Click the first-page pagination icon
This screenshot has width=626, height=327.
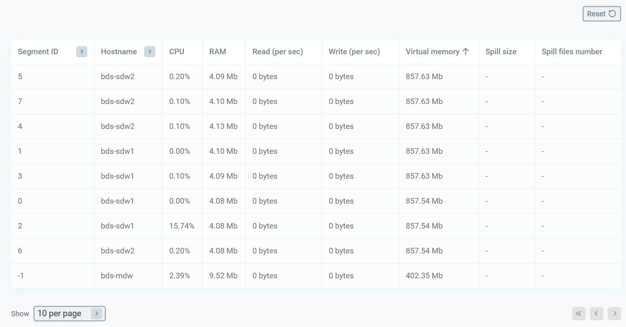[578, 313]
